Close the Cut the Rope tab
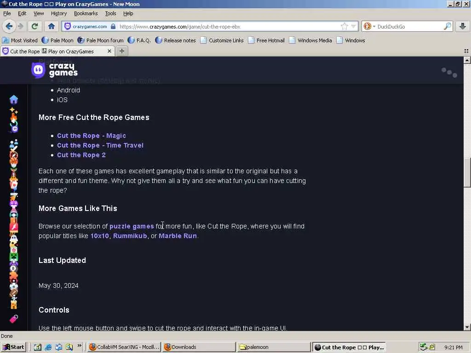This screenshot has width=471, height=353. 109,51
